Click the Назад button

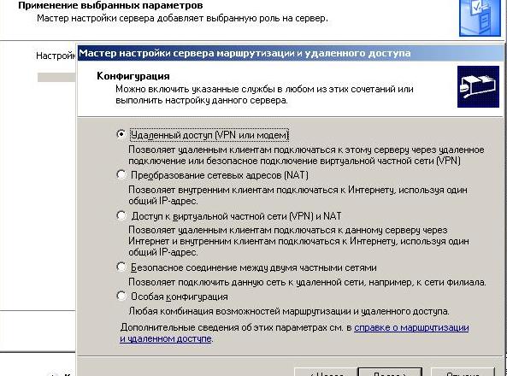327,372
